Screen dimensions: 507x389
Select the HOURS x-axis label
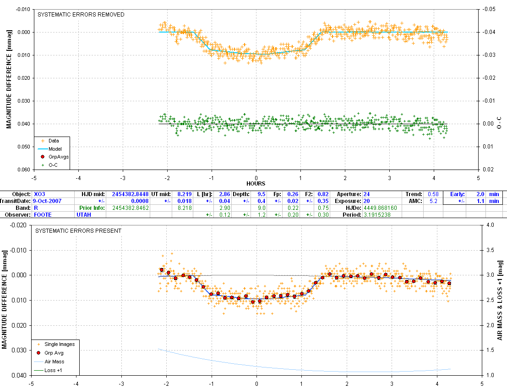pyautogui.click(x=256, y=184)
